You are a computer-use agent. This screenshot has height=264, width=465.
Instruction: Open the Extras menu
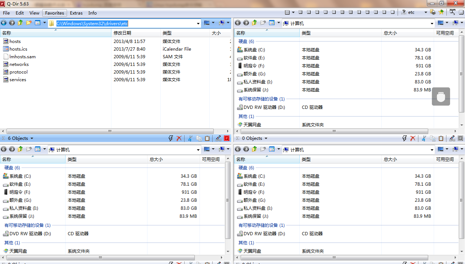pyautogui.click(x=76, y=13)
